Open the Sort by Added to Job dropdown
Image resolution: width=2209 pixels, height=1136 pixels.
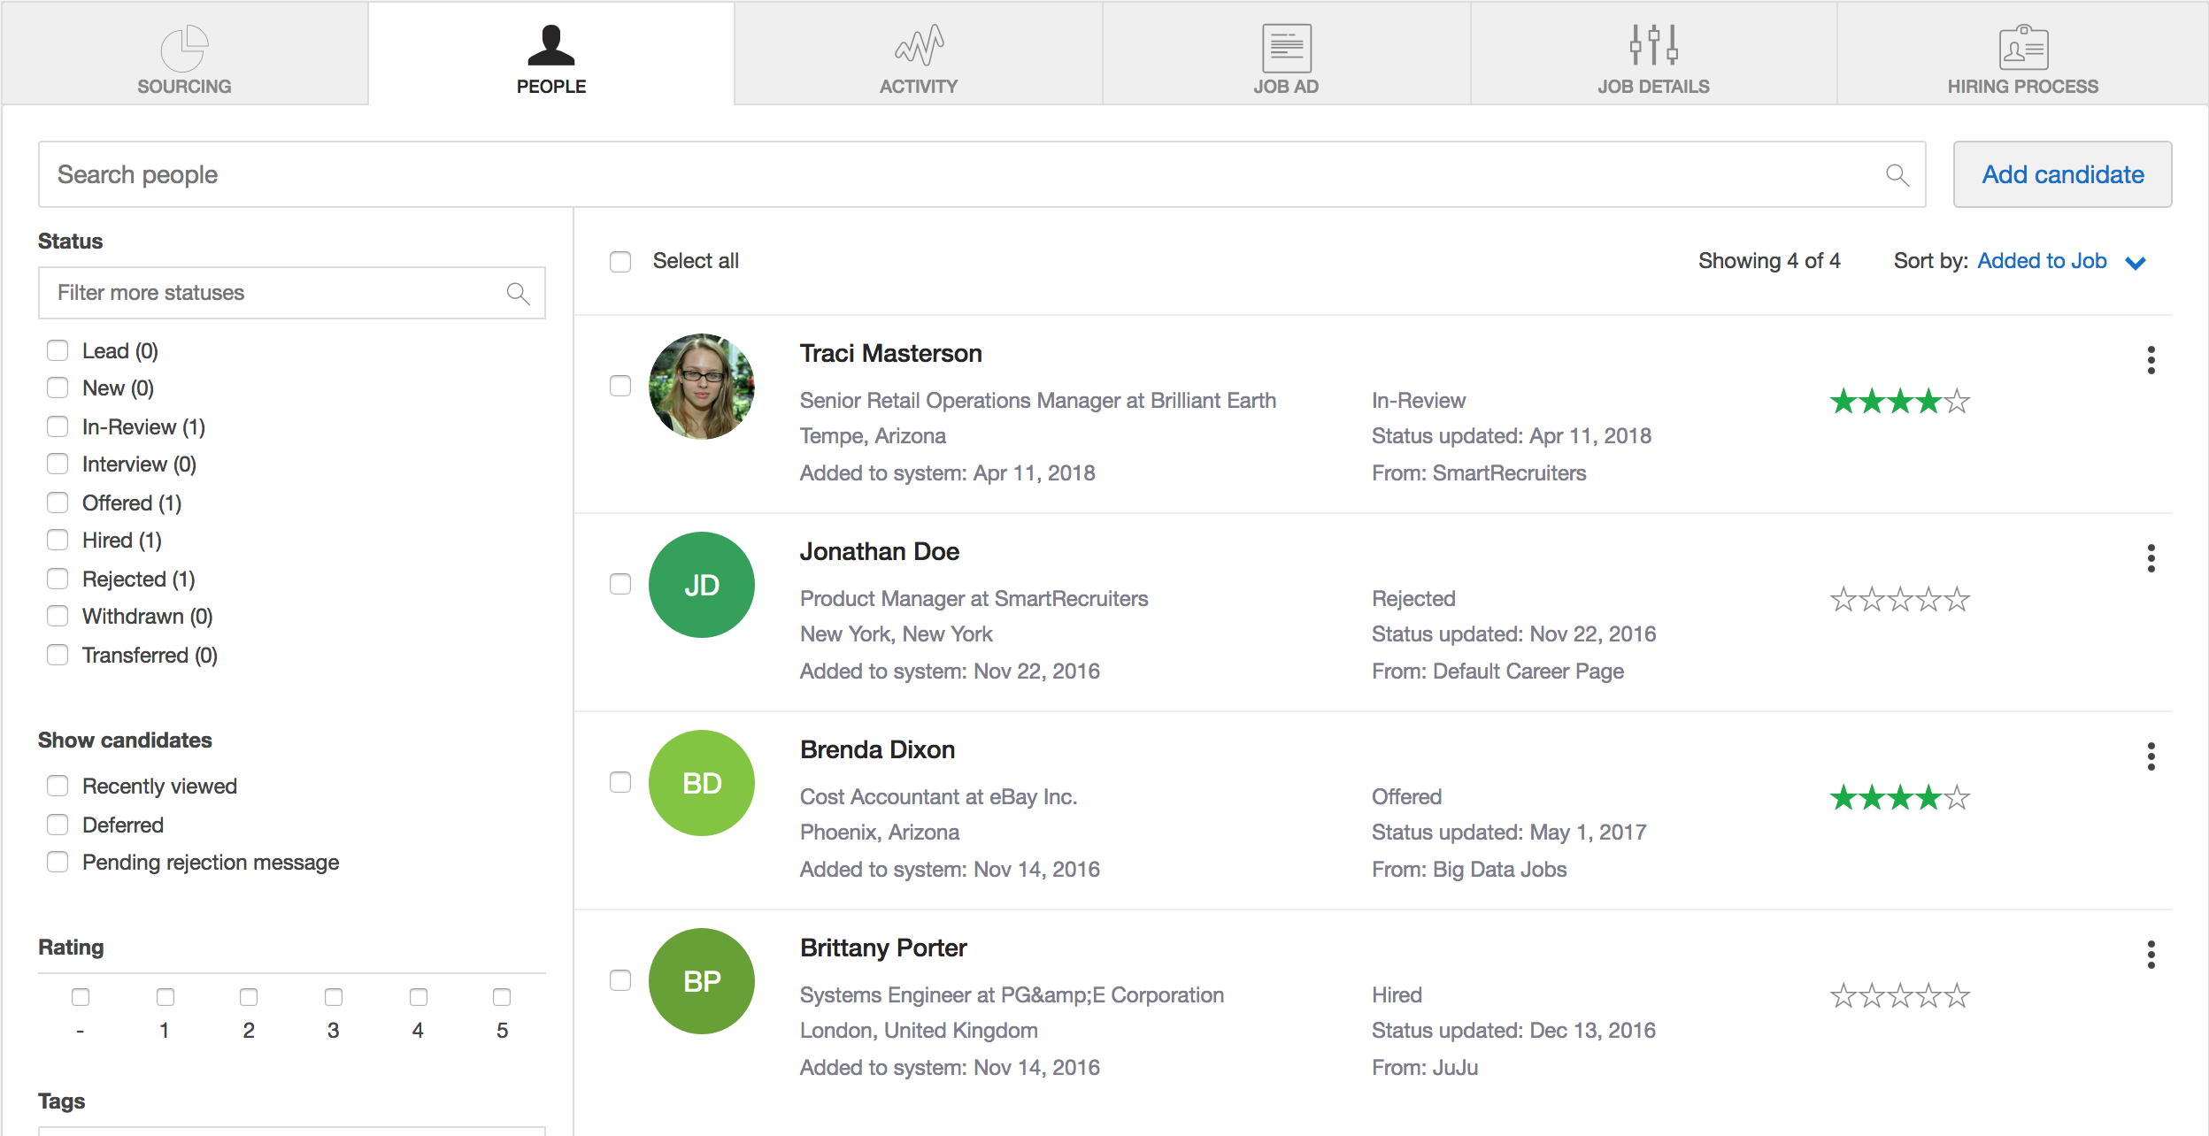tap(2043, 261)
